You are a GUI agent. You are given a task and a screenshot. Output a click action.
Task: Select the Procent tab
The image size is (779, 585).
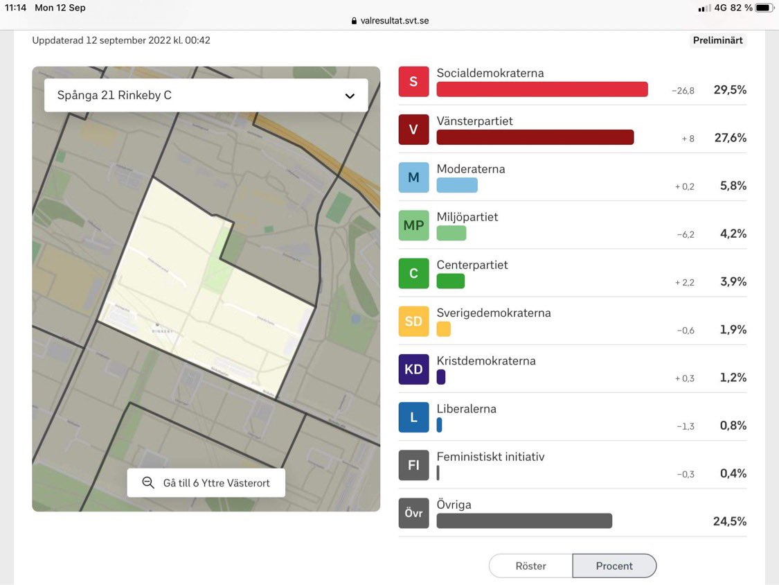pos(614,566)
